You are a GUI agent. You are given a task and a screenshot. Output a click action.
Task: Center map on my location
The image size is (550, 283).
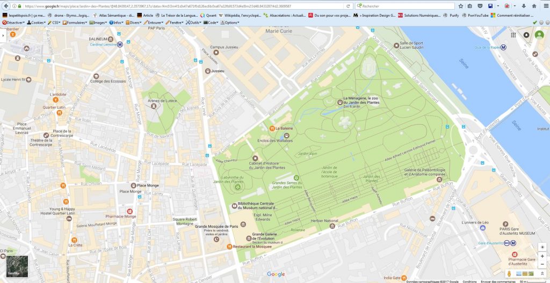pyautogui.click(x=542, y=247)
